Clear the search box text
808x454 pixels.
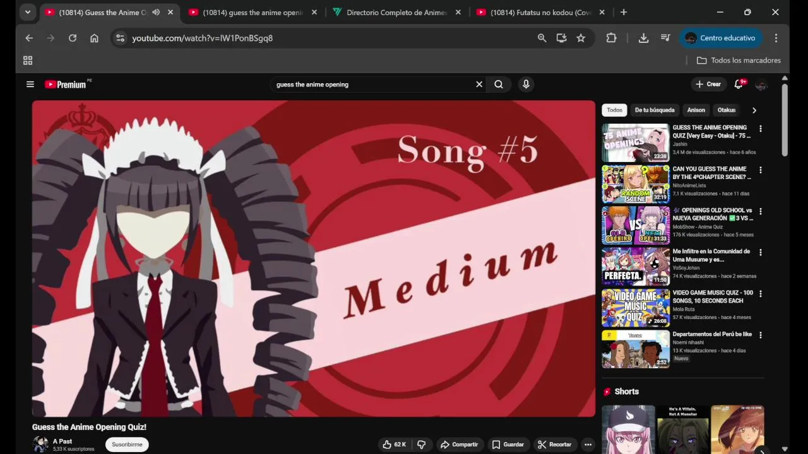[x=479, y=84]
